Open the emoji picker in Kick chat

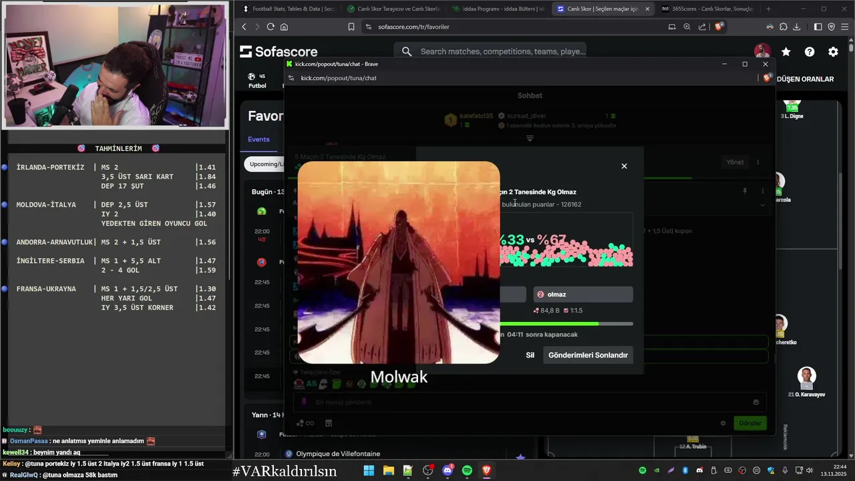pos(755,402)
